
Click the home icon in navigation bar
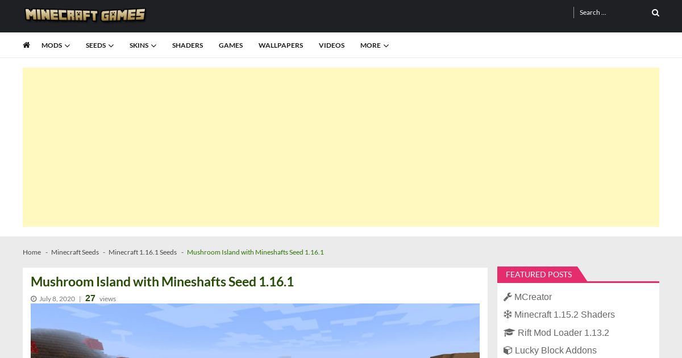click(26, 45)
